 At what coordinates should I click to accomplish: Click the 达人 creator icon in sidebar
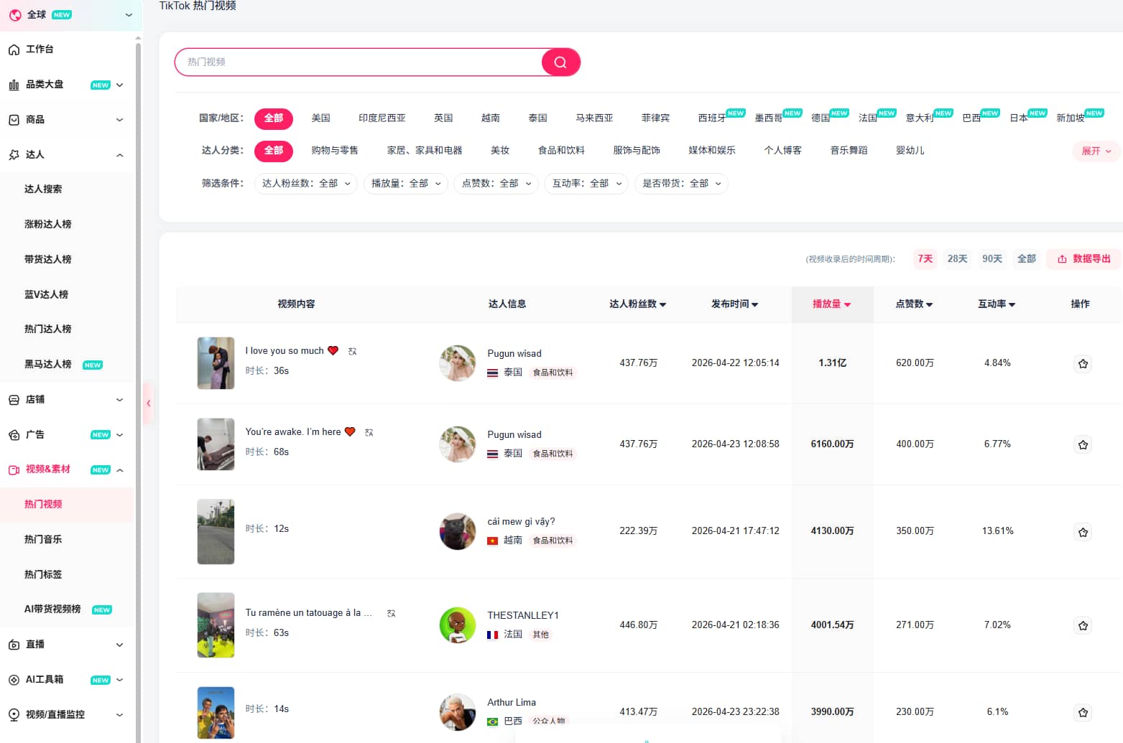[x=14, y=155]
